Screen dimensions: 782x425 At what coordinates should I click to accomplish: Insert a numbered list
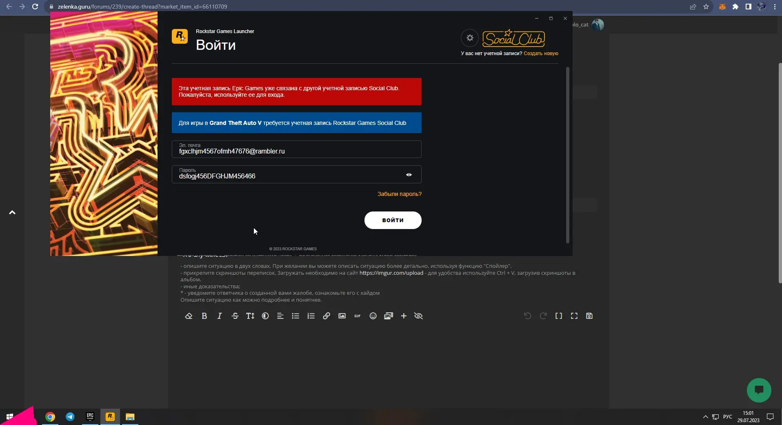coord(311,316)
